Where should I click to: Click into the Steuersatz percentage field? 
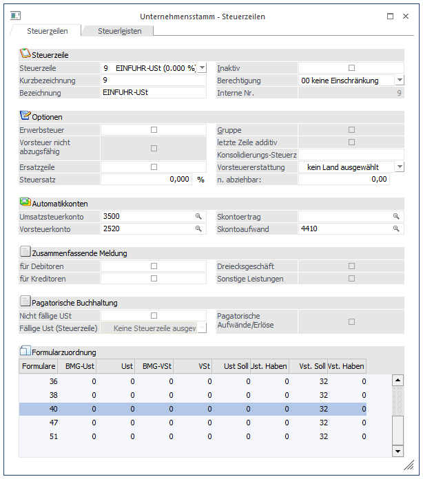pyautogui.click(x=147, y=179)
